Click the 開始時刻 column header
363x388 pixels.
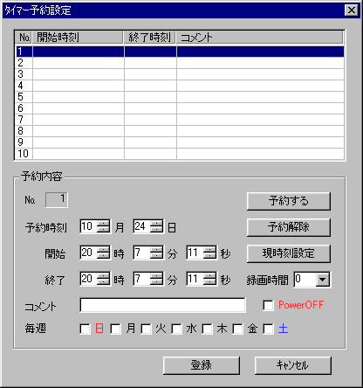point(78,38)
